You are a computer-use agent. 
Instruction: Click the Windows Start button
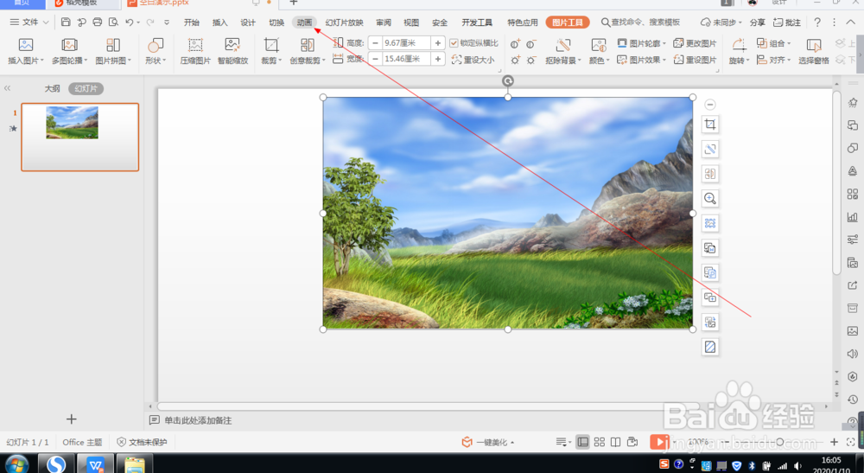point(16,464)
